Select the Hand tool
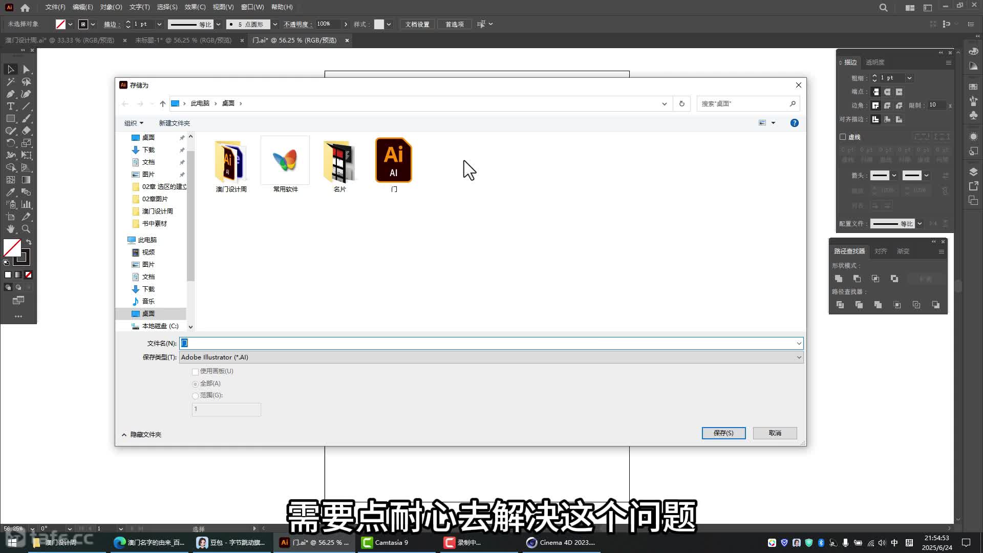Screen dimensions: 983x553 [10, 229]
